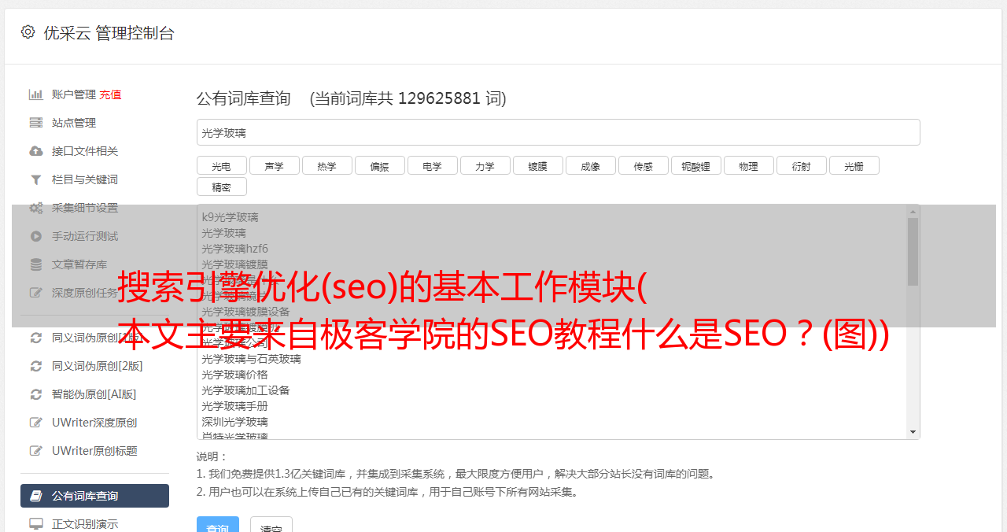Click the edit icon for UWriter深度原创
Image resolution: width=1007 pixels, height=532 pixels.
(x=35, y=423)
